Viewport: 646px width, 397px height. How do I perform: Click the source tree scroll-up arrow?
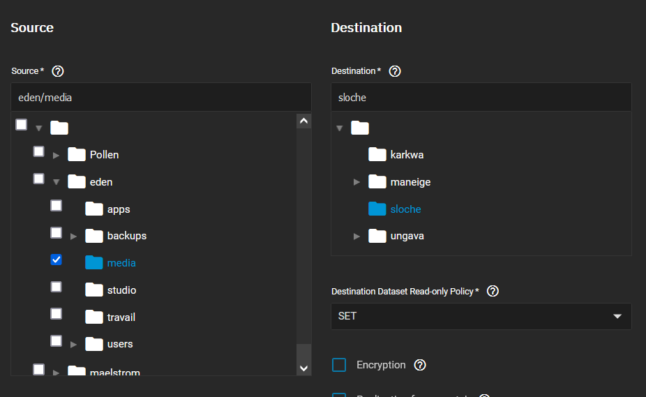303,121
